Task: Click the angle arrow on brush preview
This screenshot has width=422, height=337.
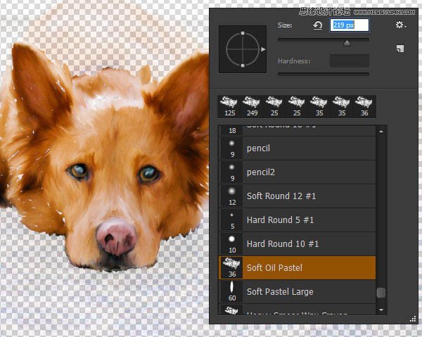Action: 263,49
